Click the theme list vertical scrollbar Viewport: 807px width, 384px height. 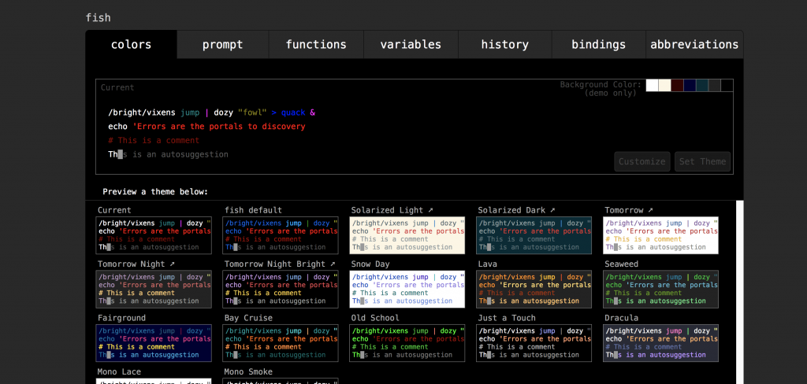739,291
